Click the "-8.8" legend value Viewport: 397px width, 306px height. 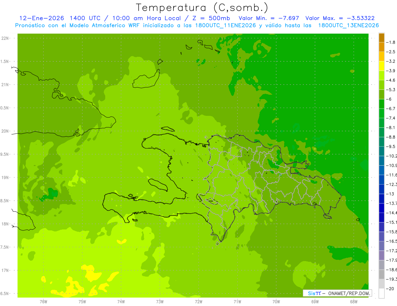pos(391,137)
